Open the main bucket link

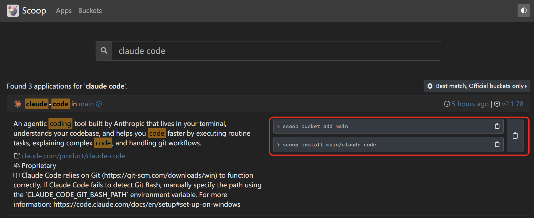pos(86,104)
